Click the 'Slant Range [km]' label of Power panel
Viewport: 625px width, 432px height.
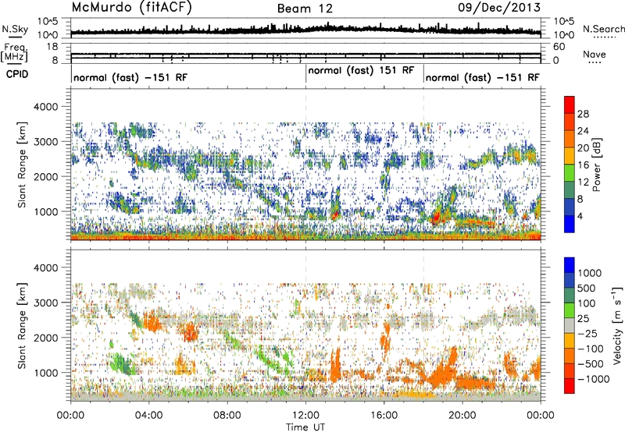pos(22,165)
